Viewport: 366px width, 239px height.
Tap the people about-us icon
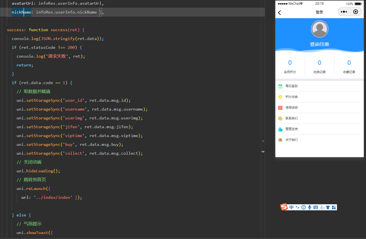[x=280, y=140]
